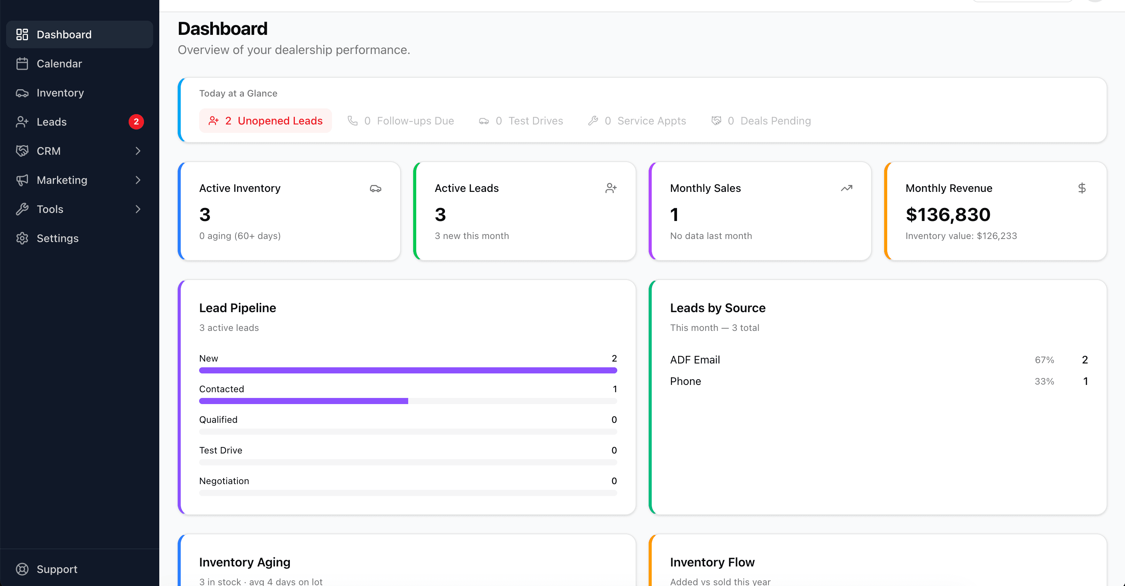The height and width of the screenshot is (586, 1125).
Task: Click "No data last month" text
Action: tap(711, 236)
